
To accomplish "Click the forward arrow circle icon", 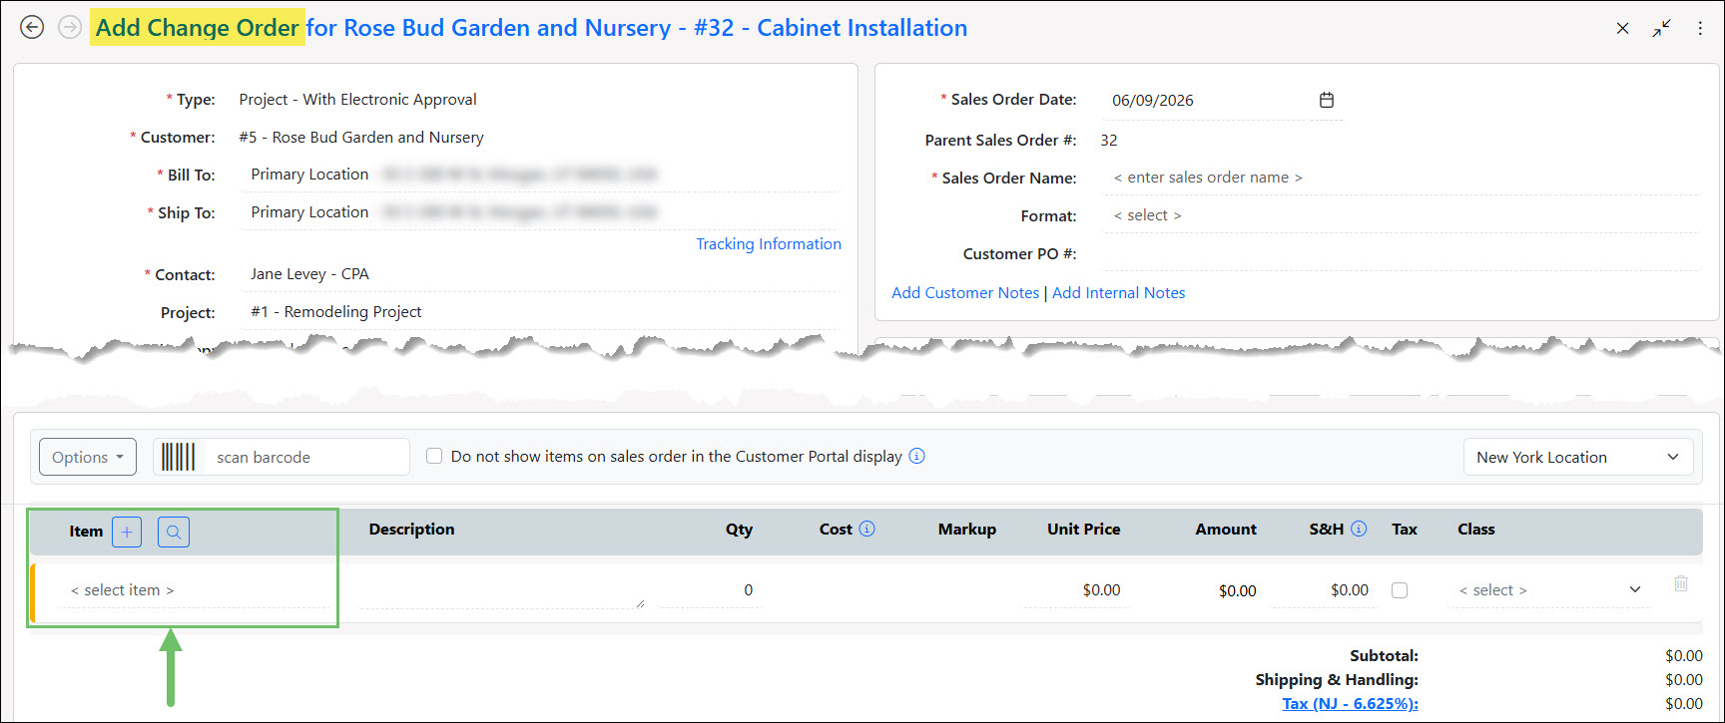I will click(70, 28).
